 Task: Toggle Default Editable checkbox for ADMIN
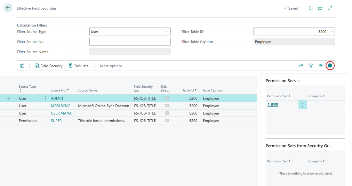[167, 98]
